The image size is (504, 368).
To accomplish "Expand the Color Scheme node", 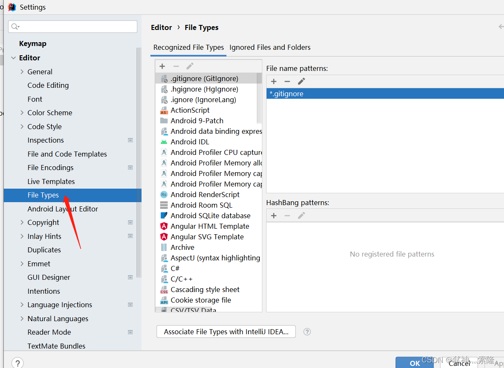I will click(x=22, y=113).
